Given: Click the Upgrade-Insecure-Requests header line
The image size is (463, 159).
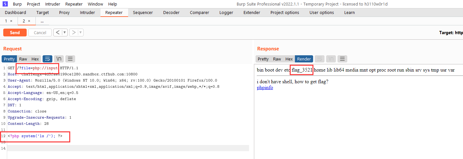Looking at the screenshot, I should pyautogui.click(x=40, y=117).
